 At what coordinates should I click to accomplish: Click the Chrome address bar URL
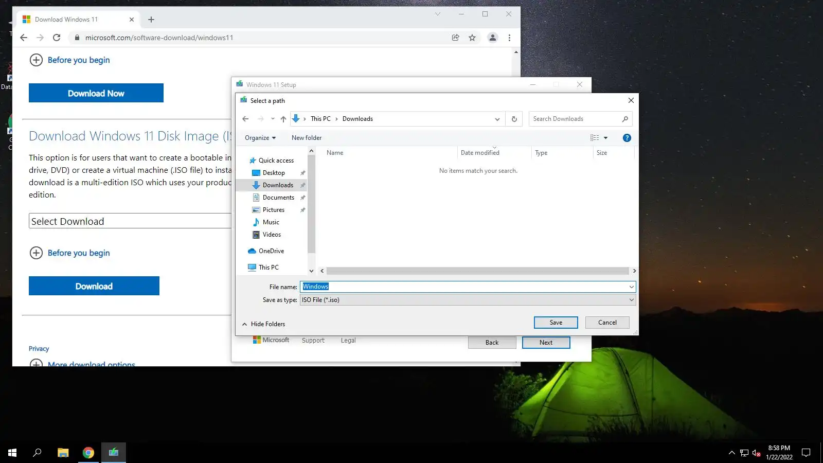click(x=159, y=38)
